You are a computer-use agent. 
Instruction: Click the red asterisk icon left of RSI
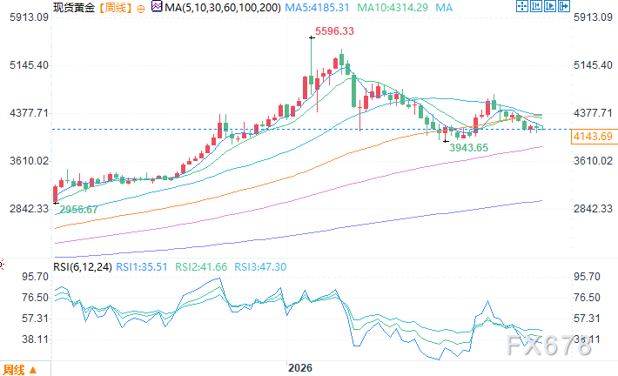[x=1, y=264]
